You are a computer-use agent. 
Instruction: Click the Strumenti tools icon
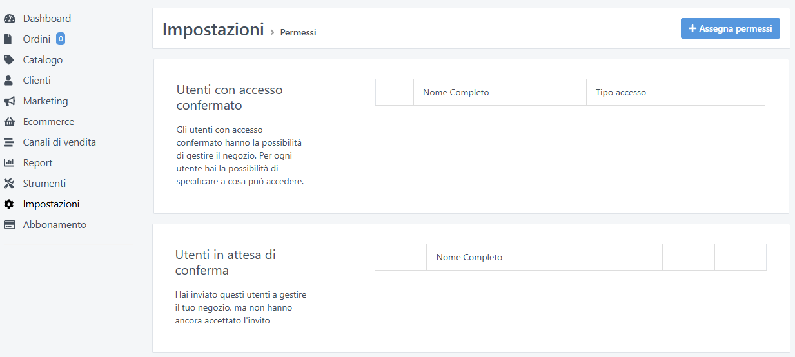9,184
